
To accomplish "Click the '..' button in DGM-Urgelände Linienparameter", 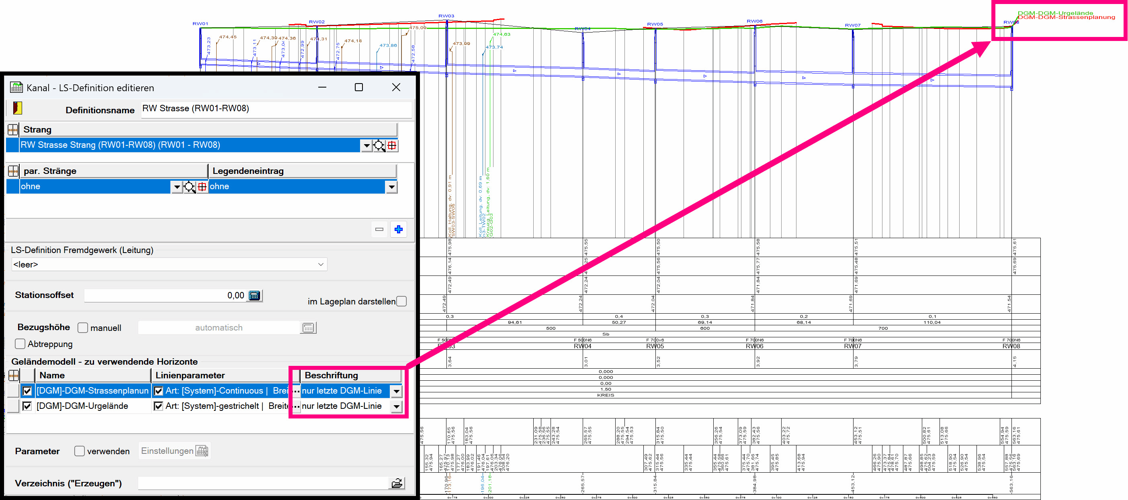I will coord(297,406).
